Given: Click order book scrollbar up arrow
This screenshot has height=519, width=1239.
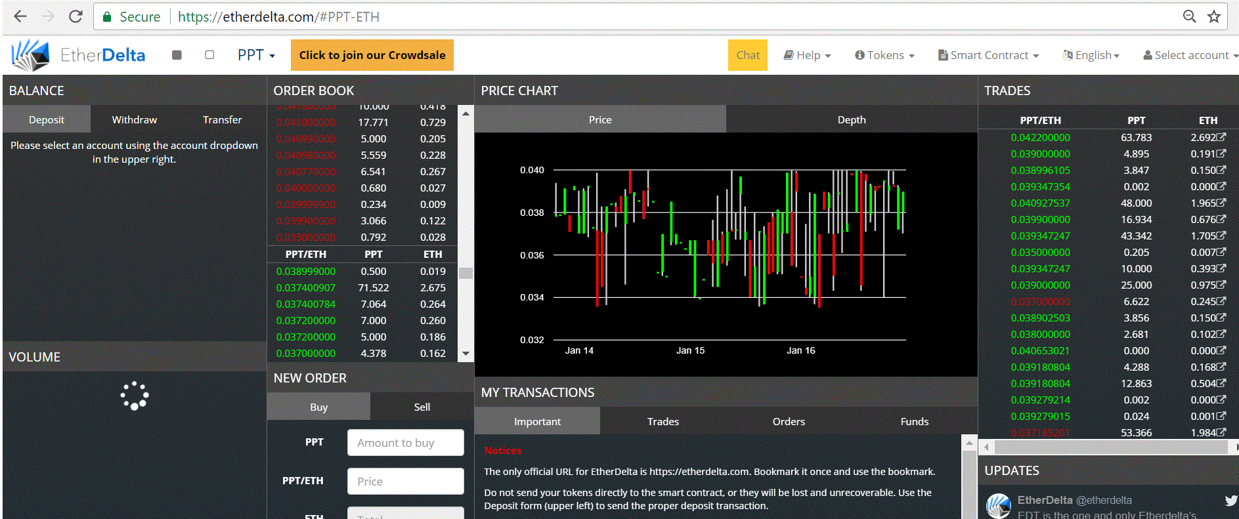Looking at the screenshot, I should [x=466, y=113].
